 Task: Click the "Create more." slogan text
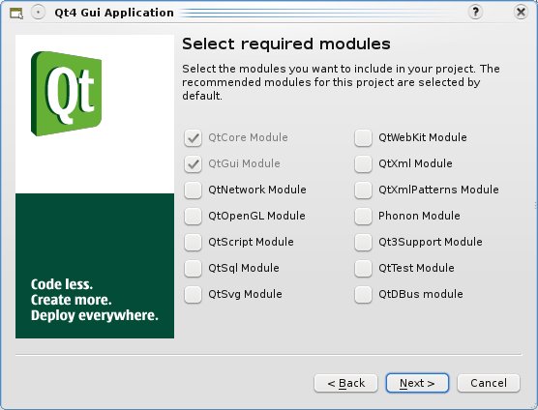[x=71, y=300]
